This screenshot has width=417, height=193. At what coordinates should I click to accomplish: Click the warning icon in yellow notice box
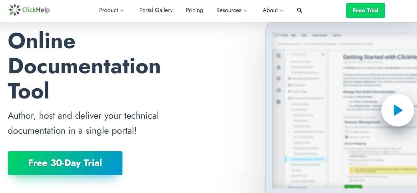351,170
